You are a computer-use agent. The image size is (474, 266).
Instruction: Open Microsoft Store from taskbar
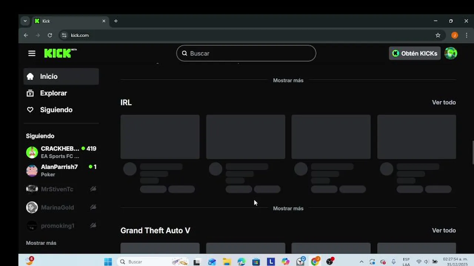pos(256,262)
